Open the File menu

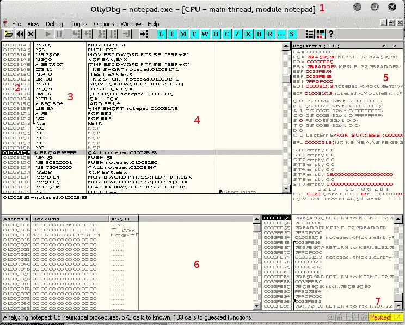(16, 24)
